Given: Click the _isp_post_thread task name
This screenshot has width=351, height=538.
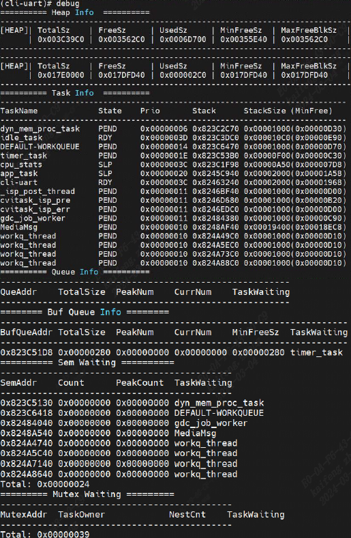Looking at the screenshot, I should [x=37, y=191].
